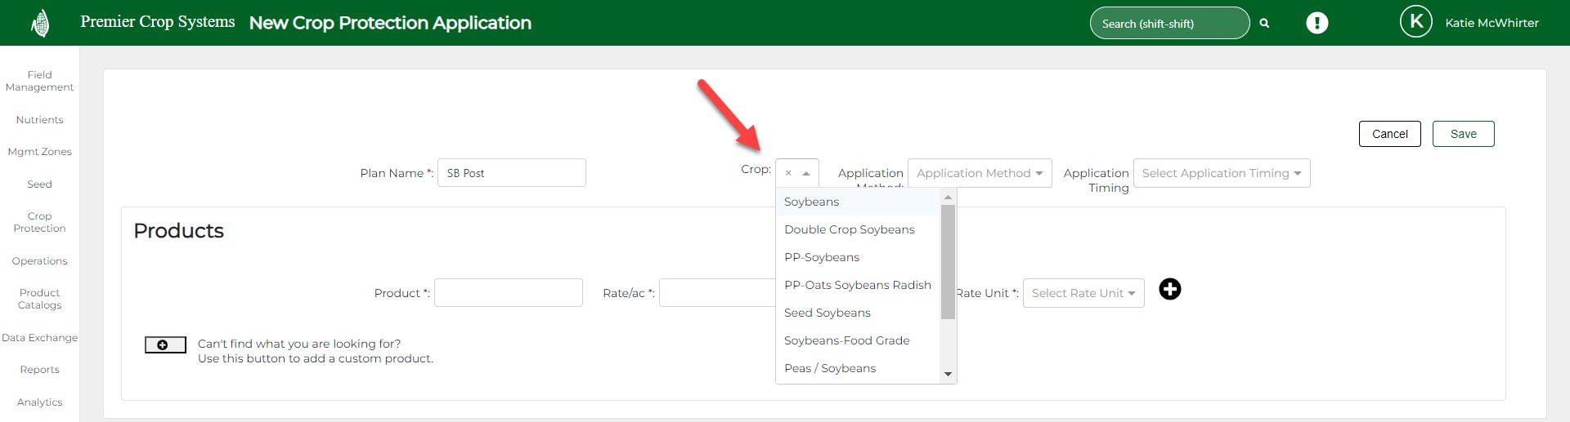Open the exclamation alert notification icon

click(1317, 23)
